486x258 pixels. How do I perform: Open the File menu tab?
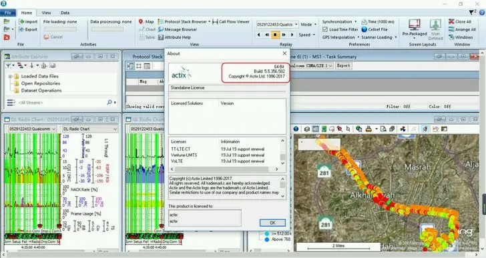(8, 13)
